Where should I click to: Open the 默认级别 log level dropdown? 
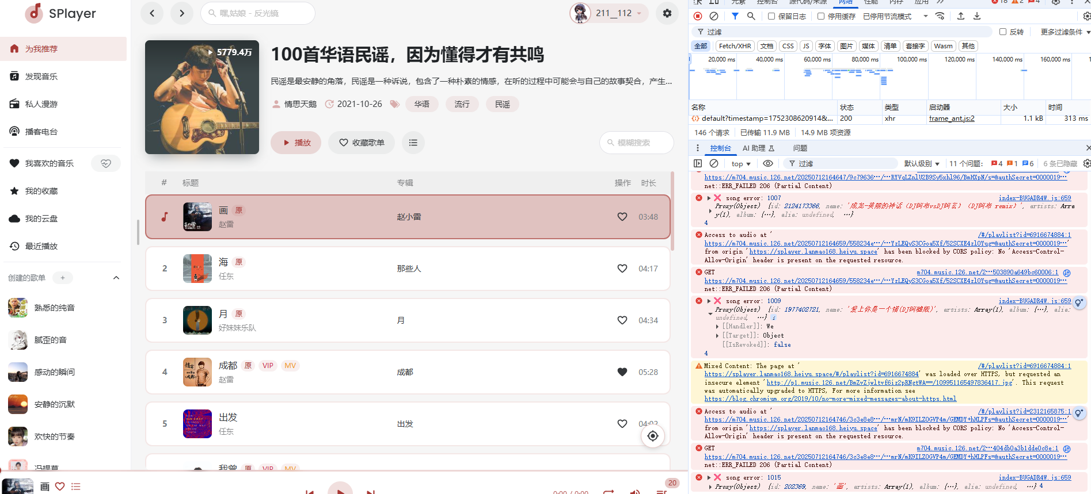click(922, 164)
